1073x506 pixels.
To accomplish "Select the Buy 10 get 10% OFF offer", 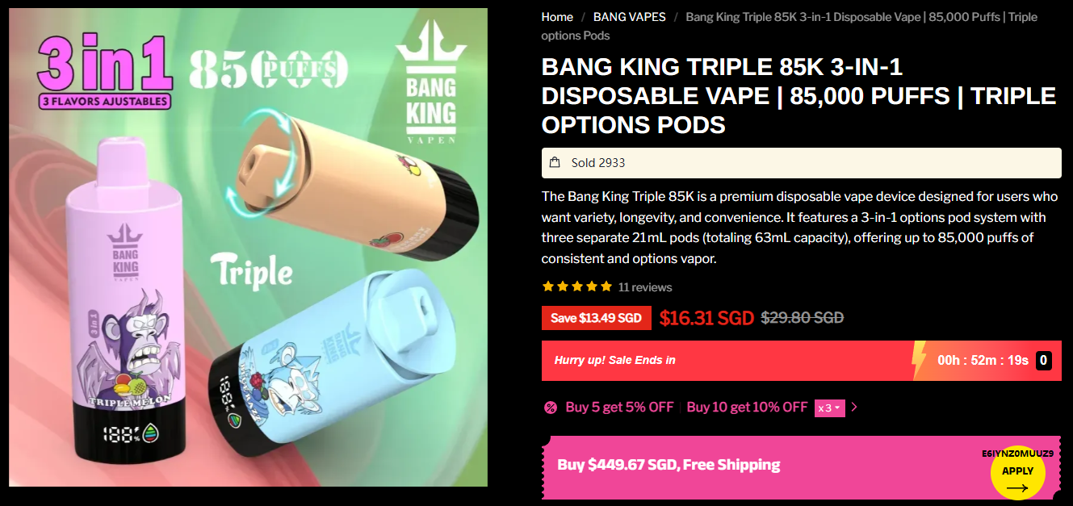I will [x=747, y=408].
